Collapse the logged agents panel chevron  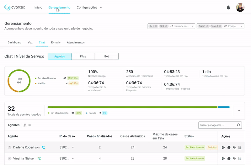[239, 111]
